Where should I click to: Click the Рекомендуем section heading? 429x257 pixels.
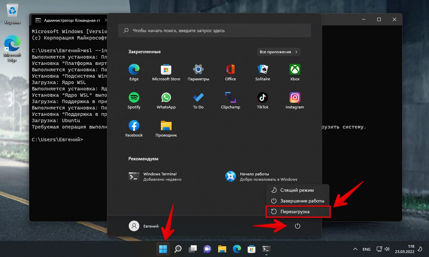(143, 159)
